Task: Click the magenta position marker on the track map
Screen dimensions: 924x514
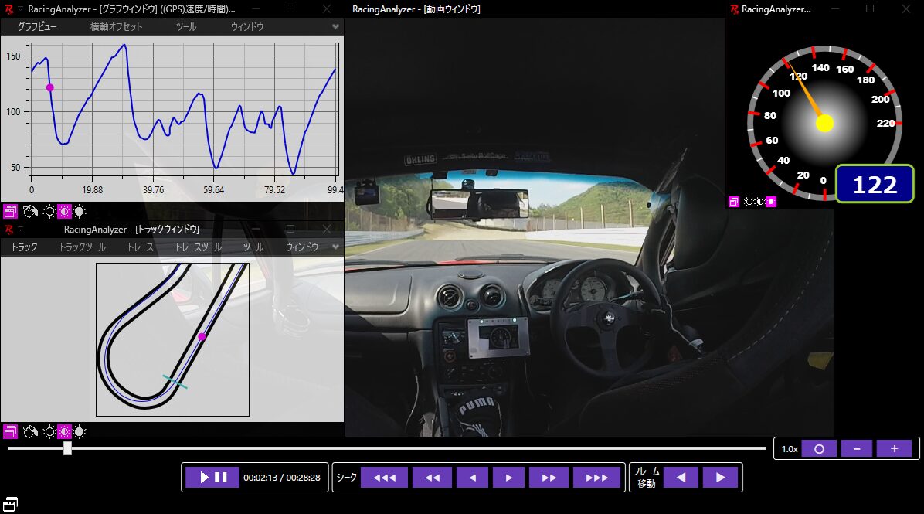Action: pyautogui.click(x=202, y=337)
